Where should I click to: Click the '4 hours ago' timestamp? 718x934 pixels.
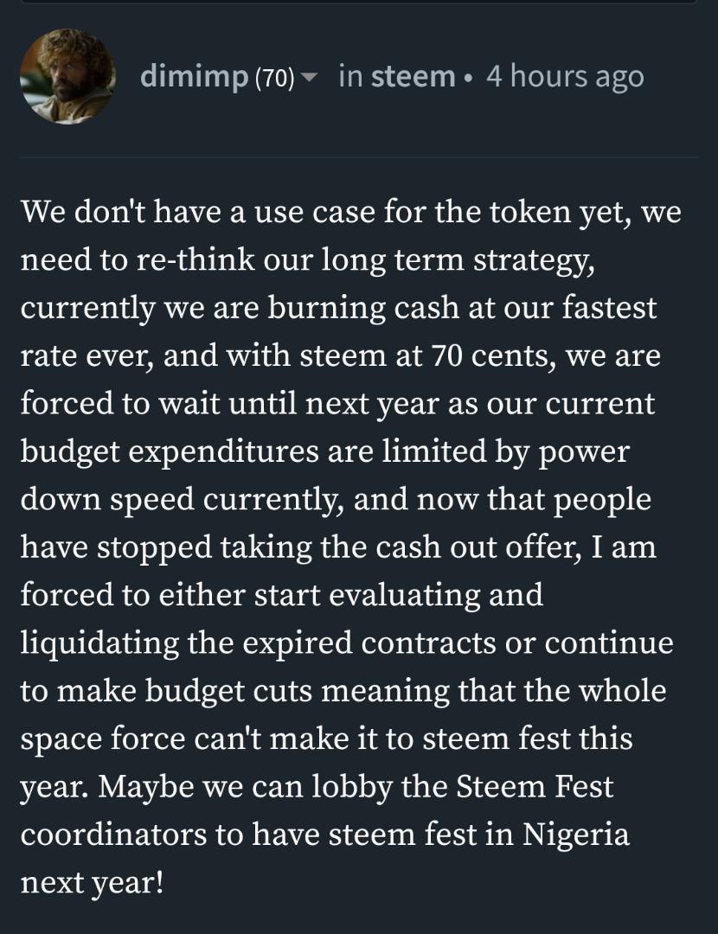pos(565,77)
